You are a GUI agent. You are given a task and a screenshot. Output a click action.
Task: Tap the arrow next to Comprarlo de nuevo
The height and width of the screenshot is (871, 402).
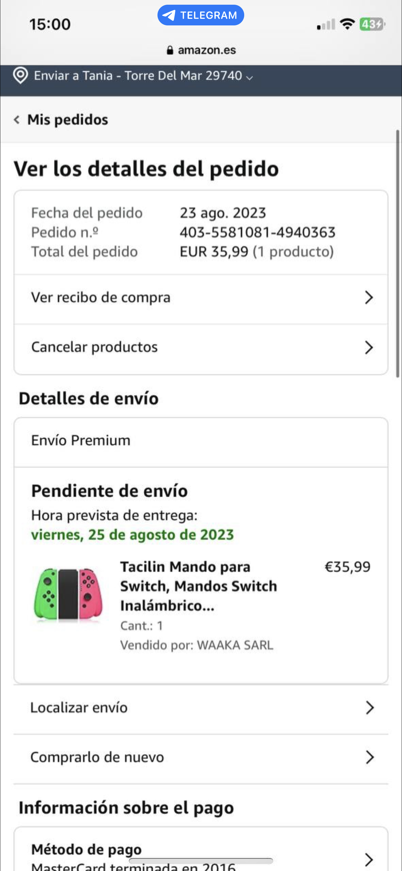tap(370, 758)
